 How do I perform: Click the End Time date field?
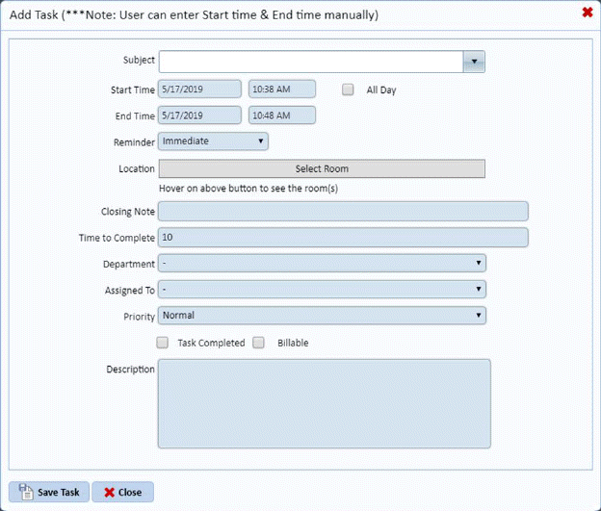(x=199, y=115)
